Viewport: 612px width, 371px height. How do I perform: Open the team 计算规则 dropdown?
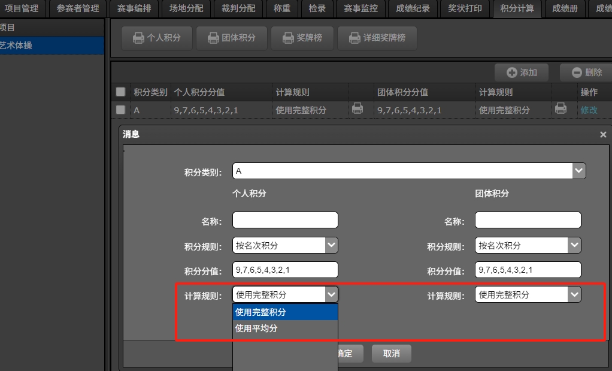tap(574, 294)
